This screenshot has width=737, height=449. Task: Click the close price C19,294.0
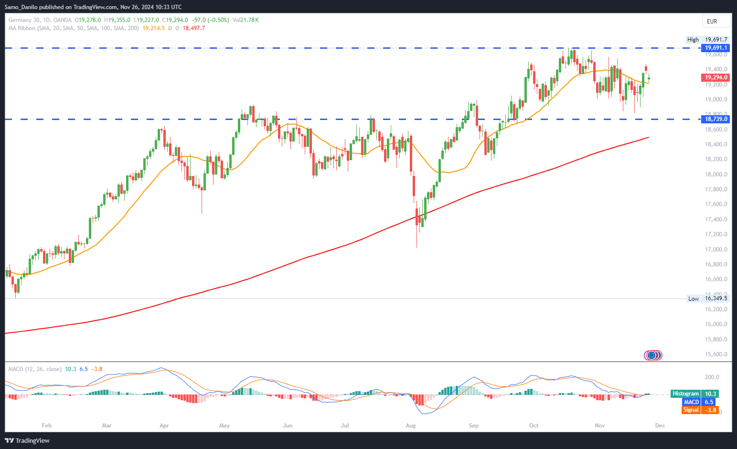tap(175, 20)
